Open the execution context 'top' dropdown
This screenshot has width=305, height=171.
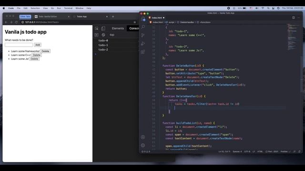[x=112, y=35]
